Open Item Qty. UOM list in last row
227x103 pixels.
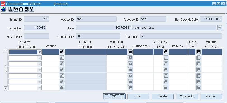[x=198, y=88]
